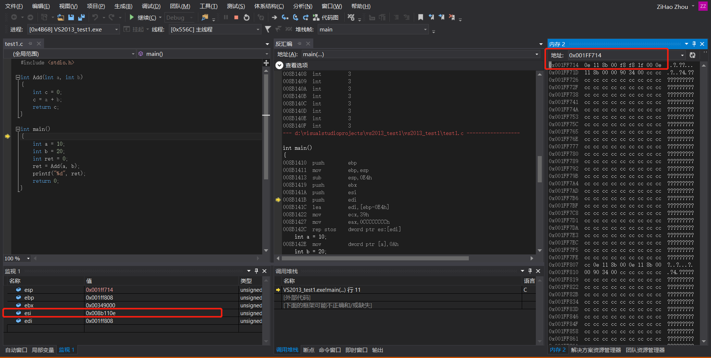
Task: Switch to the 团队资源管理器 tab
Action: [x=645, y=350]
